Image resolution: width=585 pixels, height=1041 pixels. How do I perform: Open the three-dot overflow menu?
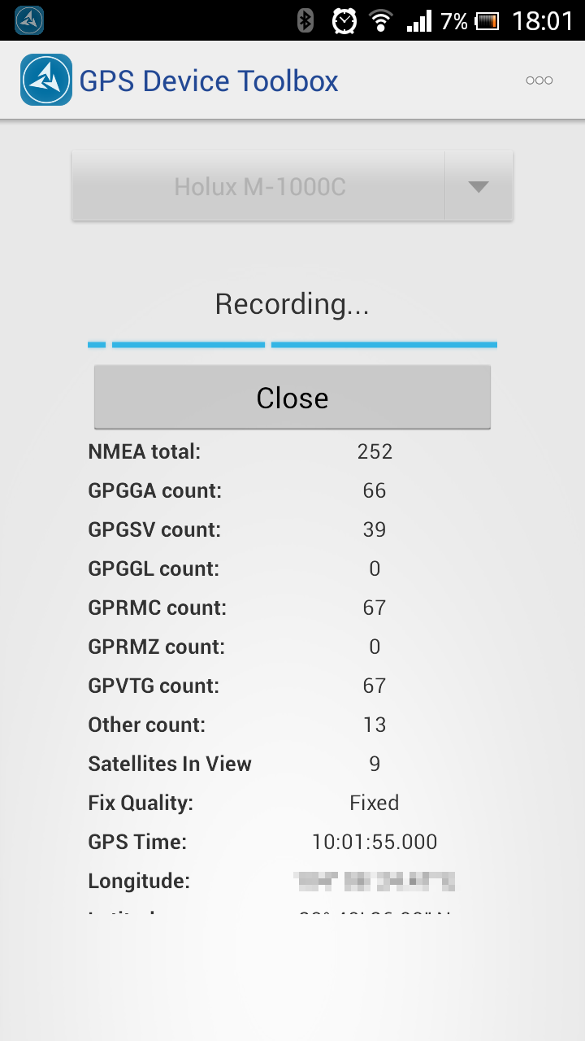click(x=539, y=80)
